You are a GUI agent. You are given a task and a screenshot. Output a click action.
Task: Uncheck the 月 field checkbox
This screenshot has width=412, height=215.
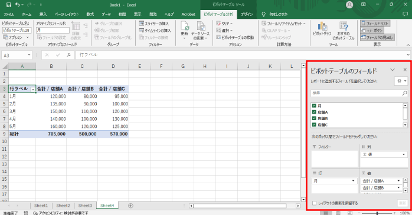point(314,105)
